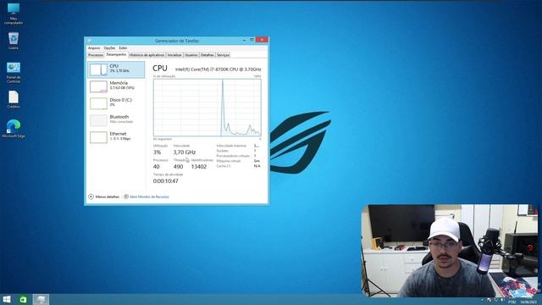Open the Windows Start button

pos(7,299)
